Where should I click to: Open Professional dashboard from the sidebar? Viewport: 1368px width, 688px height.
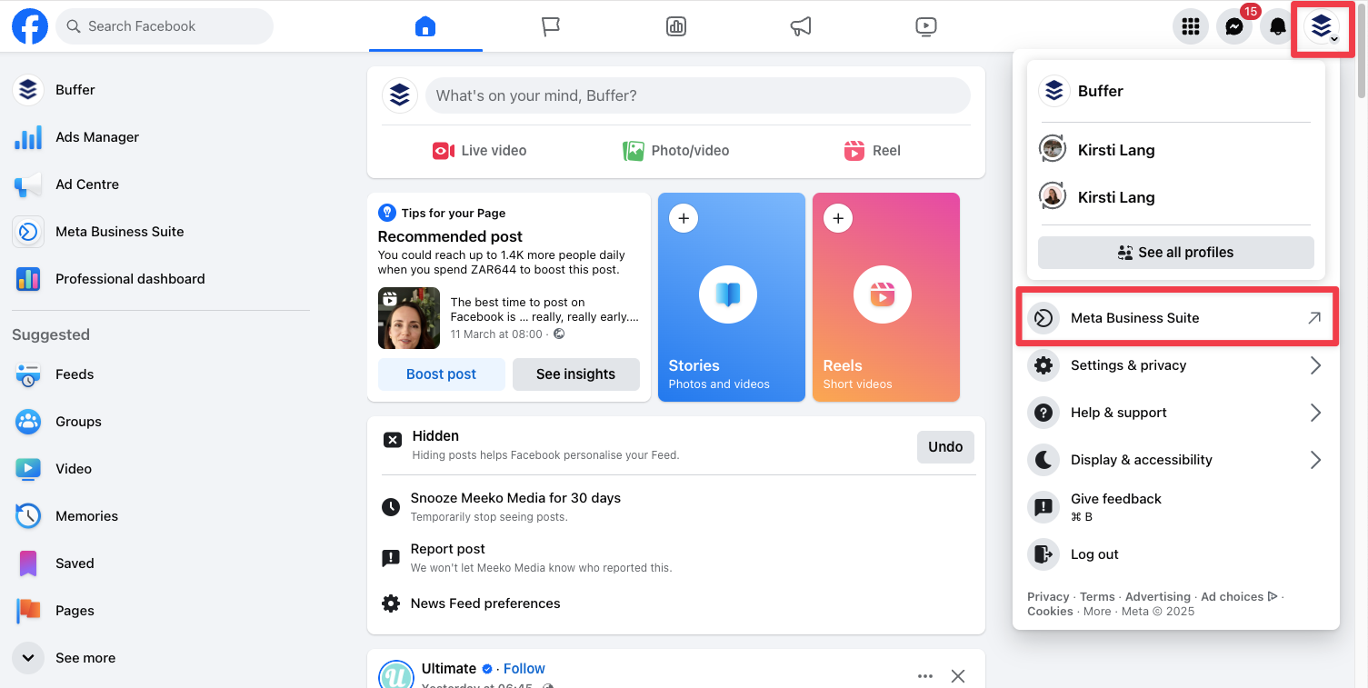129,278
